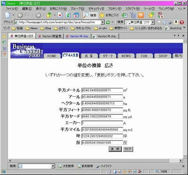
Task: Click the クリア clear button
Action: [x=128, y=149]
